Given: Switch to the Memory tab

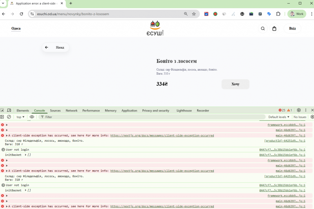Looking at the screenshot, I should pyautogui.click(x=110, y=111).
